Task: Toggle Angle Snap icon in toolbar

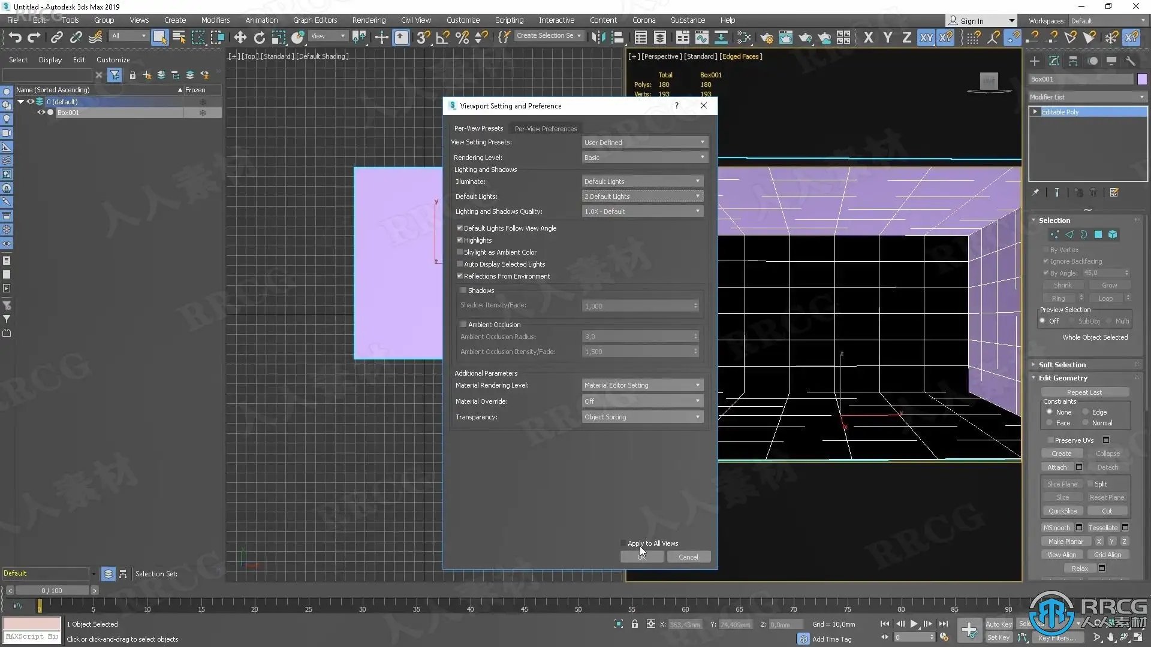Action: (x=442, y=37)
